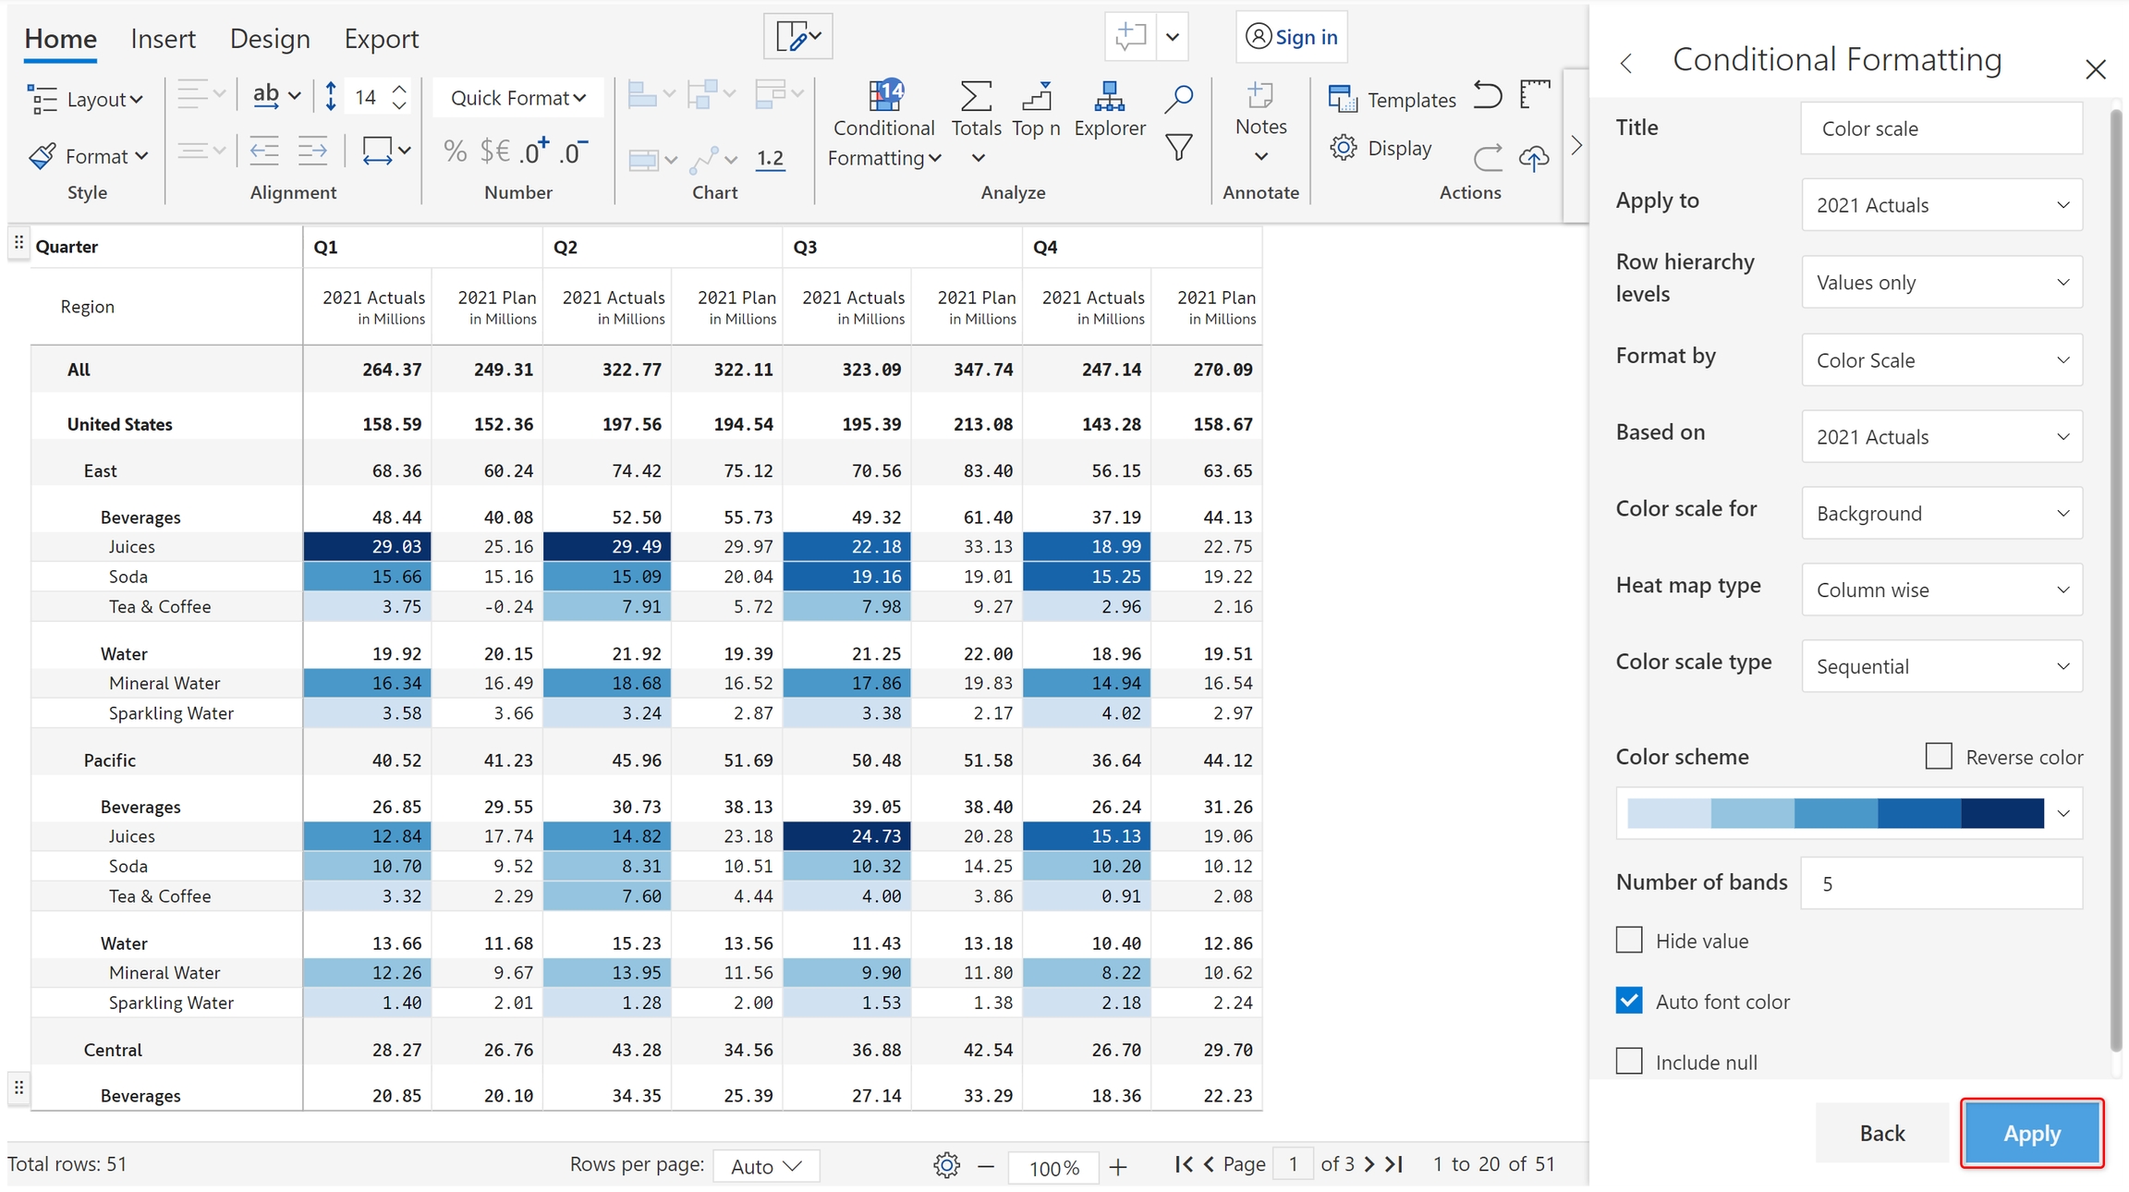2129x1192 pixels.
Task: Uncheck the Auto font color checkbox
Action: point(1629,1001)
